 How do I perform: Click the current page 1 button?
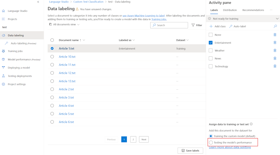[x=124, y=140]
